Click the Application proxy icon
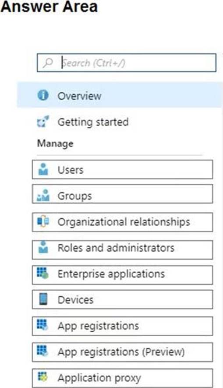Viewport: 223px width, 388px height. (42, 377)
